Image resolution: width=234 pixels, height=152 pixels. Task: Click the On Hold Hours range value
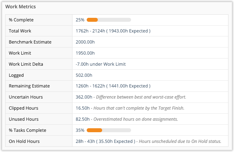coord(105,141)
